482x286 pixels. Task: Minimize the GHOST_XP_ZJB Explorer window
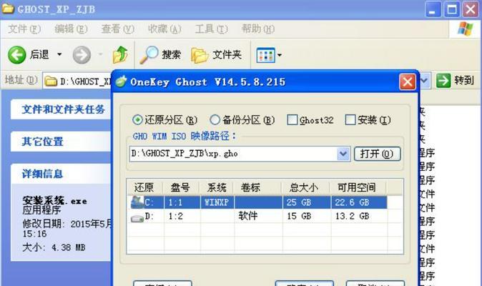pyautogui.click(x=433, y=9)
